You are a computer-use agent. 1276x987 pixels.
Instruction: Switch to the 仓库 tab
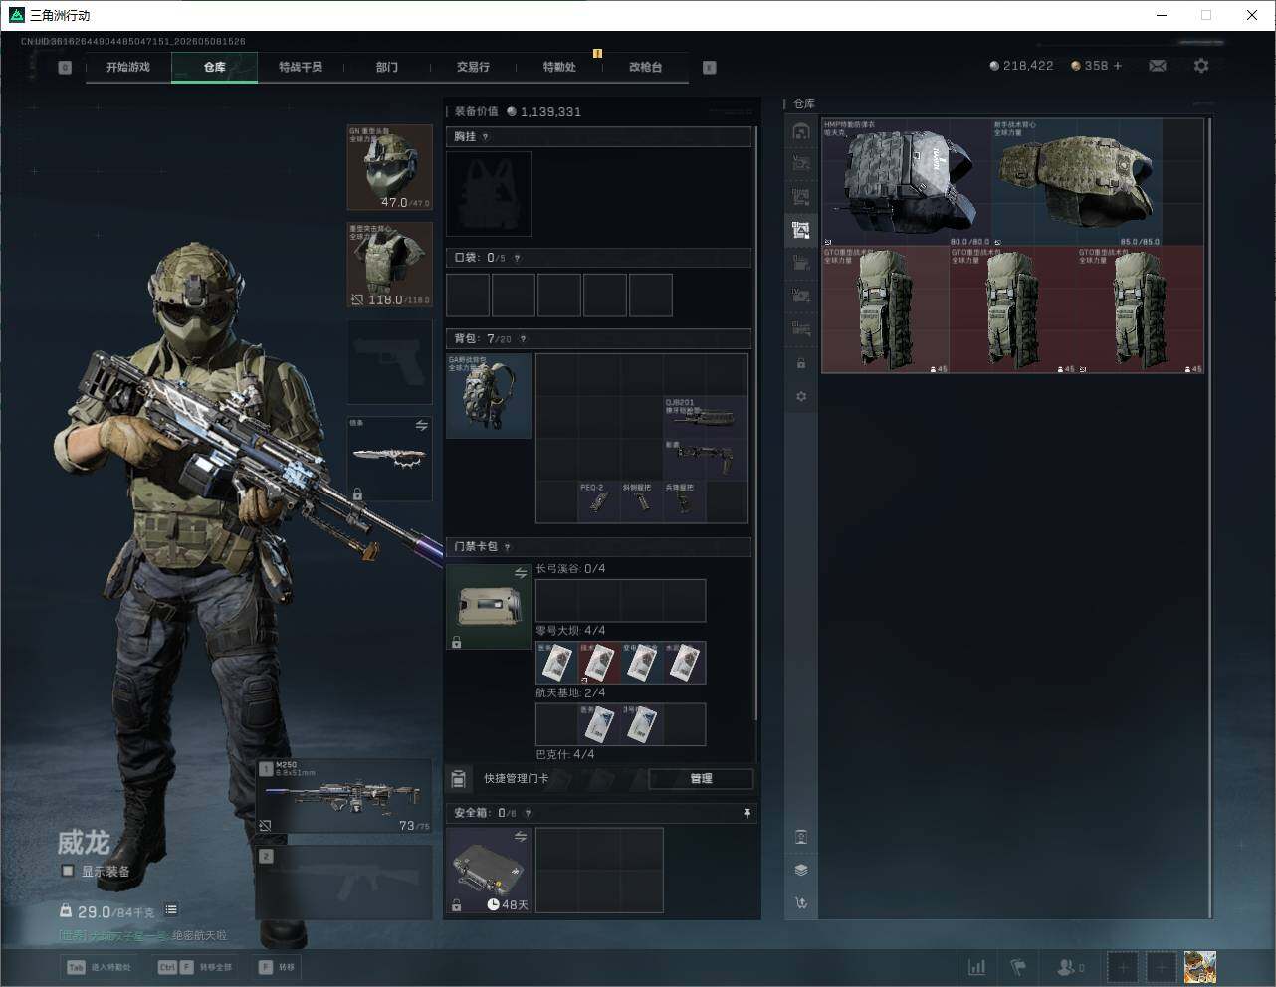215,67
